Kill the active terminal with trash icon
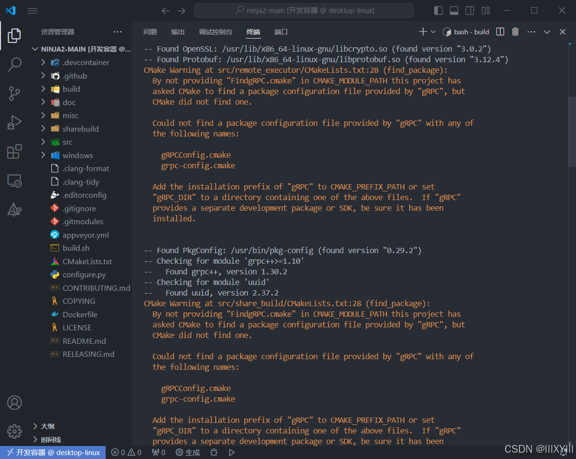This screenshot has width=576, height=459. click(x=515, y=31)
